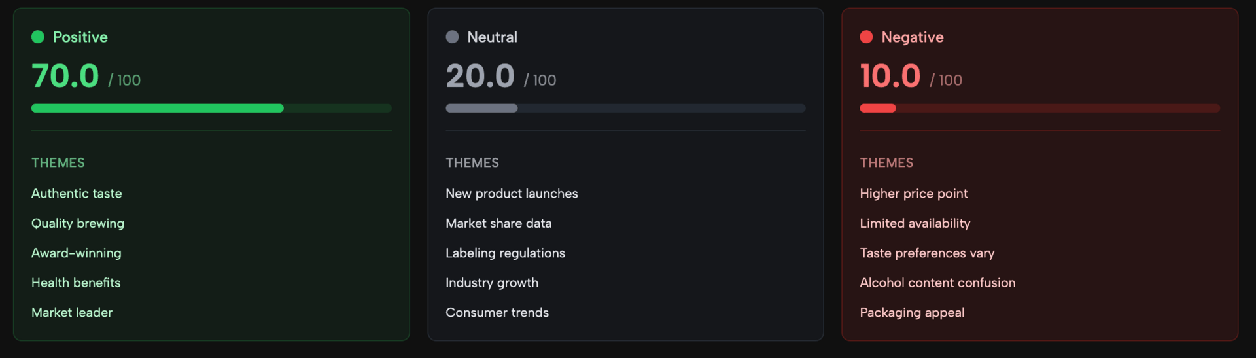Click the gray Neutral score progress bar
Image resolution: width=1256 pixels, height=358 pixels.
pos(625,108)
